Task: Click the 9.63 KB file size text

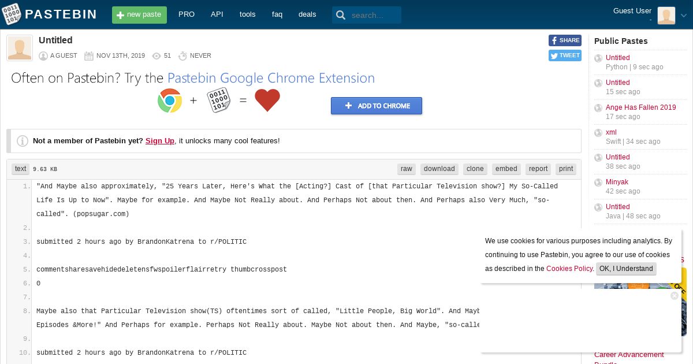Action: pos(45,169)
